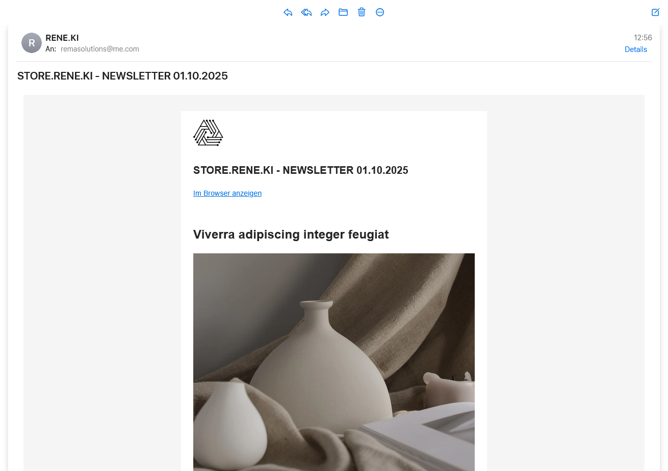This screenshot has height=471, width=668.
Task: Delete this email with the trash icon
Action: pos(362,12)
